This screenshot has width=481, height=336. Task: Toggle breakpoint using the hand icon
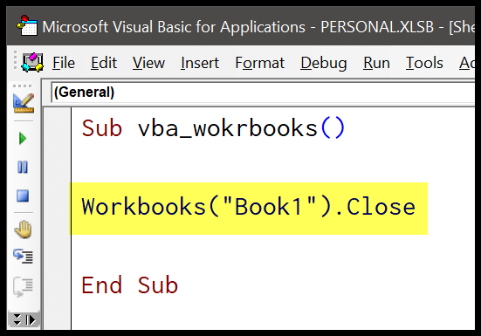coord(23,230)
